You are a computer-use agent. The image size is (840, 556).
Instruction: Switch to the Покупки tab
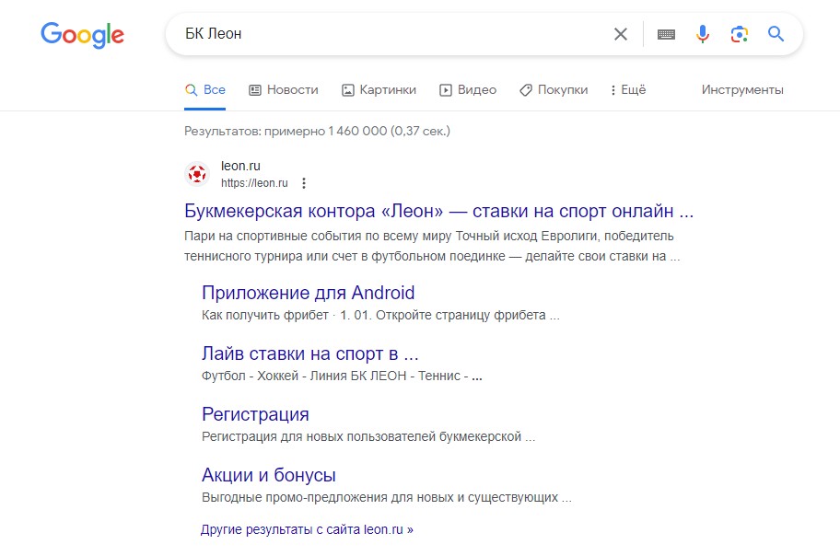[554, 90]
